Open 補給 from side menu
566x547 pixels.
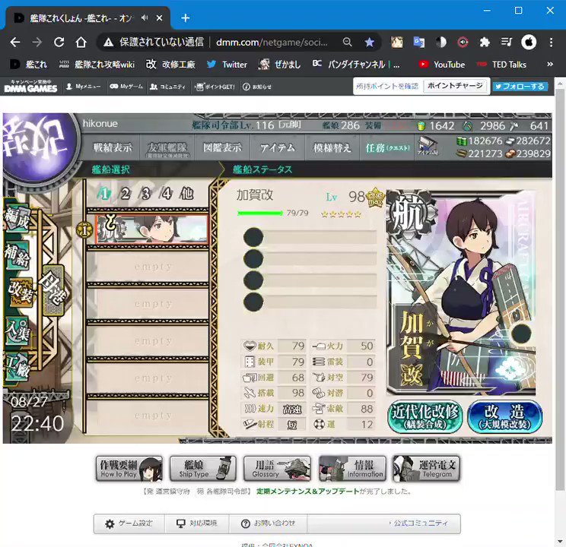coord(17,256)
